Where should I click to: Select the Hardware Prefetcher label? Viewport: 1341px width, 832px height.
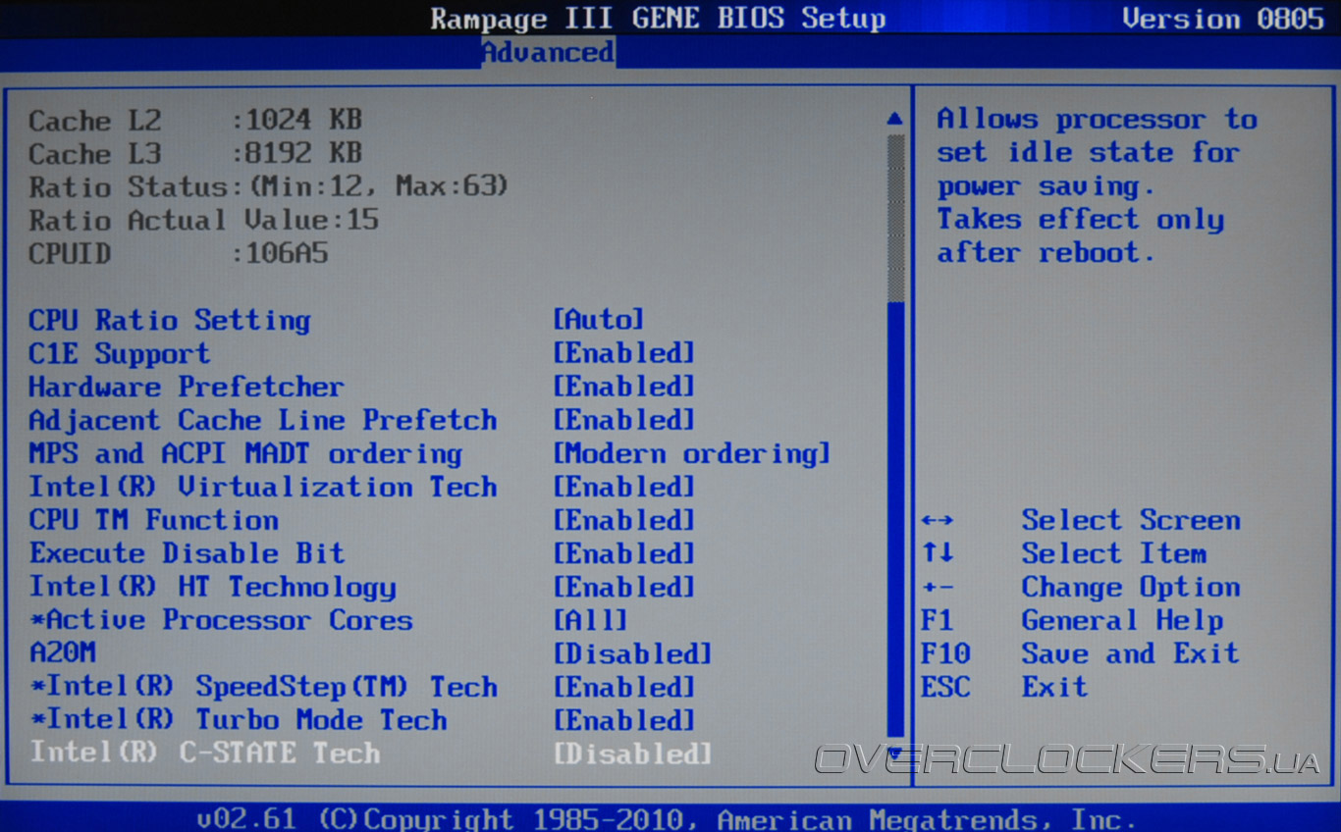(x=186, y=387)
